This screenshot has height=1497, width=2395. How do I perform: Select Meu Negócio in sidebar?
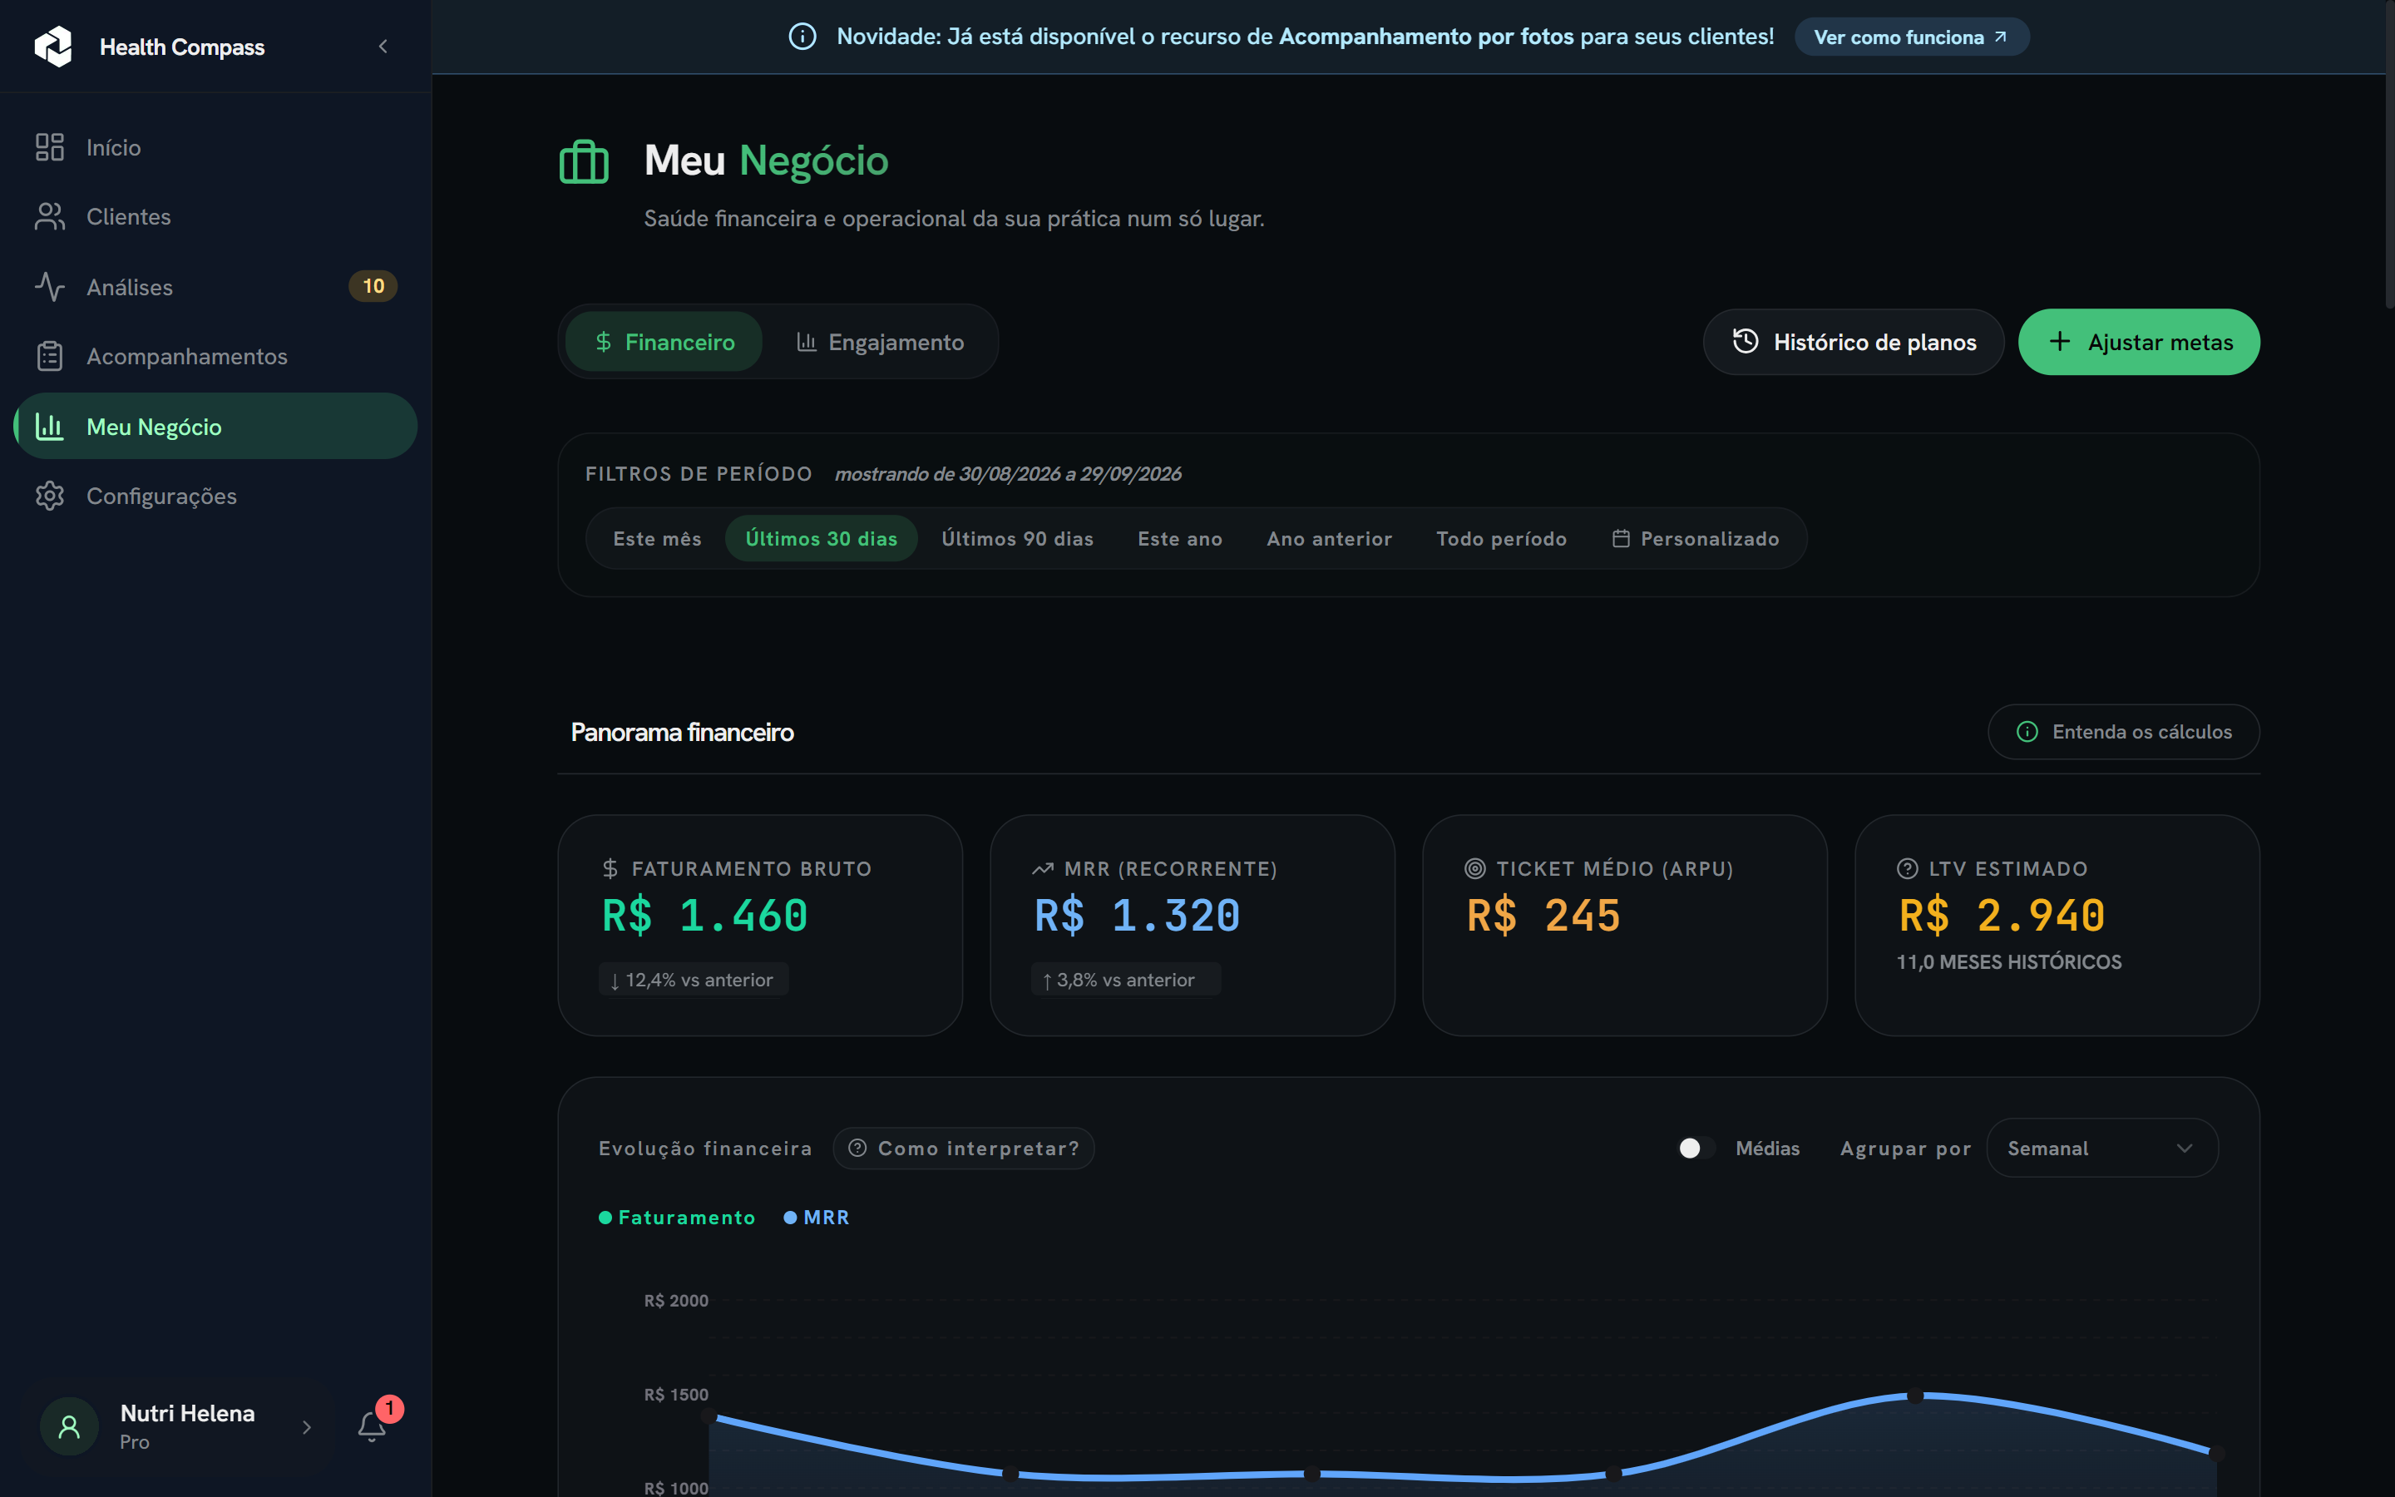(215, 427)
